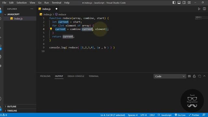208x117 pixels.
Task: Open the Selection menu
Action: click(21, 3)
